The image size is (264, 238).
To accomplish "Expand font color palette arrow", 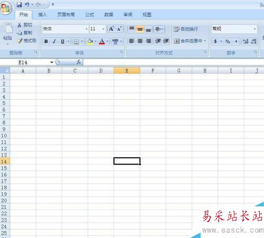I will [x=108, y=42].
